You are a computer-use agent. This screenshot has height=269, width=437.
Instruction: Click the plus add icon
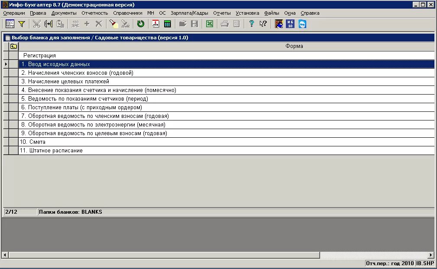[87, 24]
